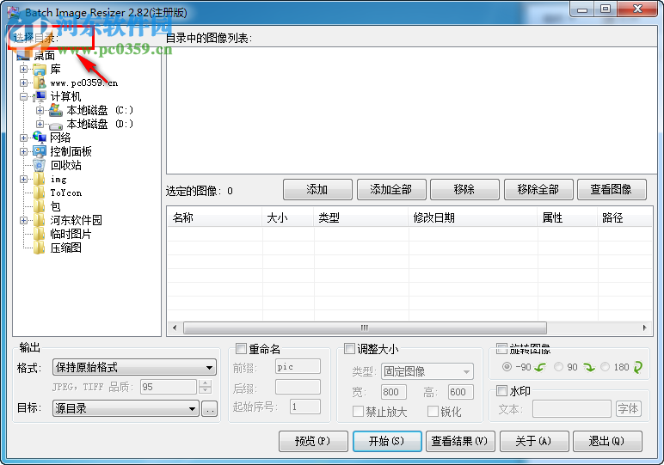Select the -90 rotation radio button

[x=507, y=367]
